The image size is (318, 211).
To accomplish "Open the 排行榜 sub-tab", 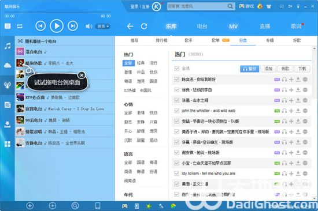I will [161, 40].
